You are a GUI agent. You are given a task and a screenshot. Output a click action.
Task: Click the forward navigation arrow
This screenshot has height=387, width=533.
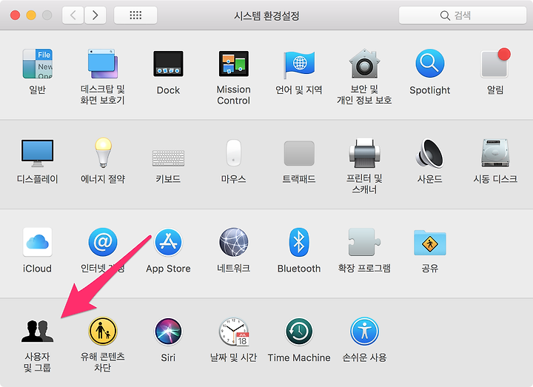pos(95,16)
